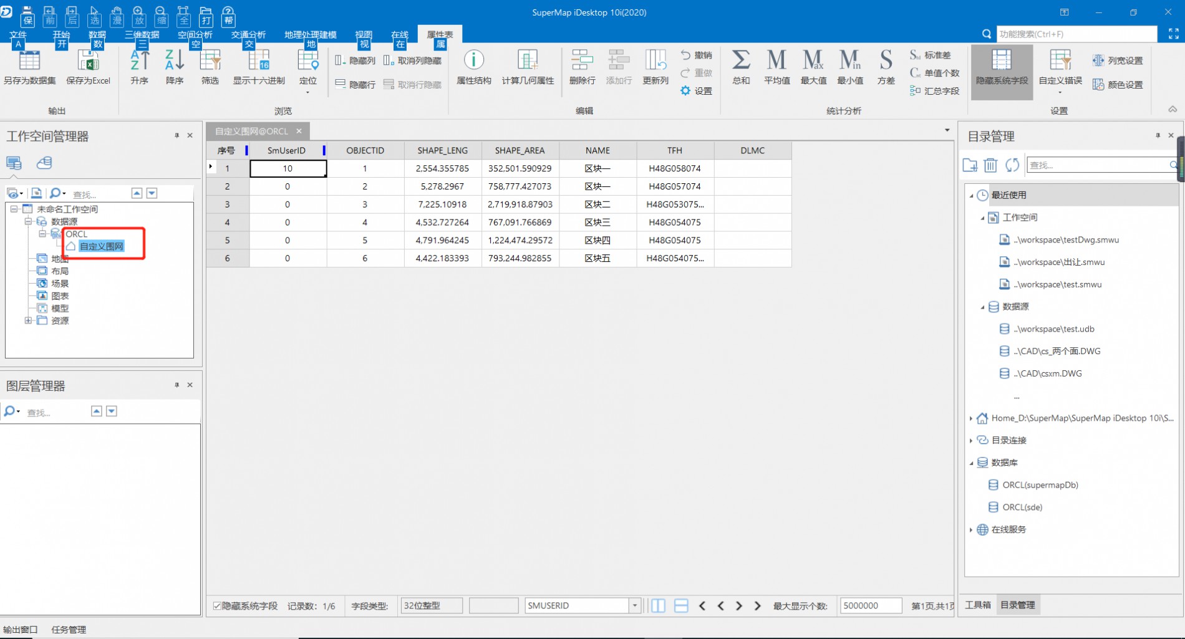Open color settings (颜色设置)

pos(1118,84)
